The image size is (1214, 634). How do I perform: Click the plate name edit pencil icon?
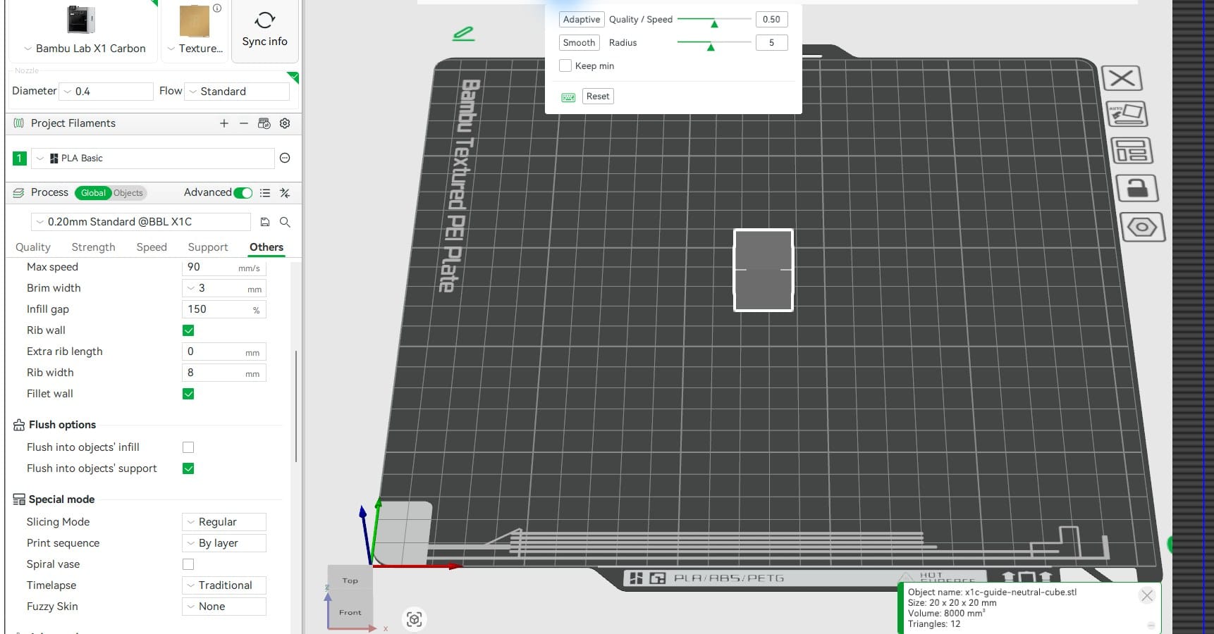[x=463, y=33]
